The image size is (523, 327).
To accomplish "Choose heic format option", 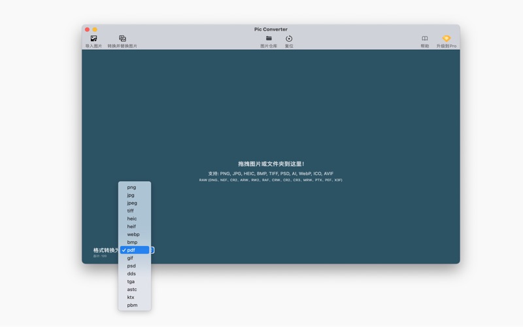I will (x=132, y=218).
